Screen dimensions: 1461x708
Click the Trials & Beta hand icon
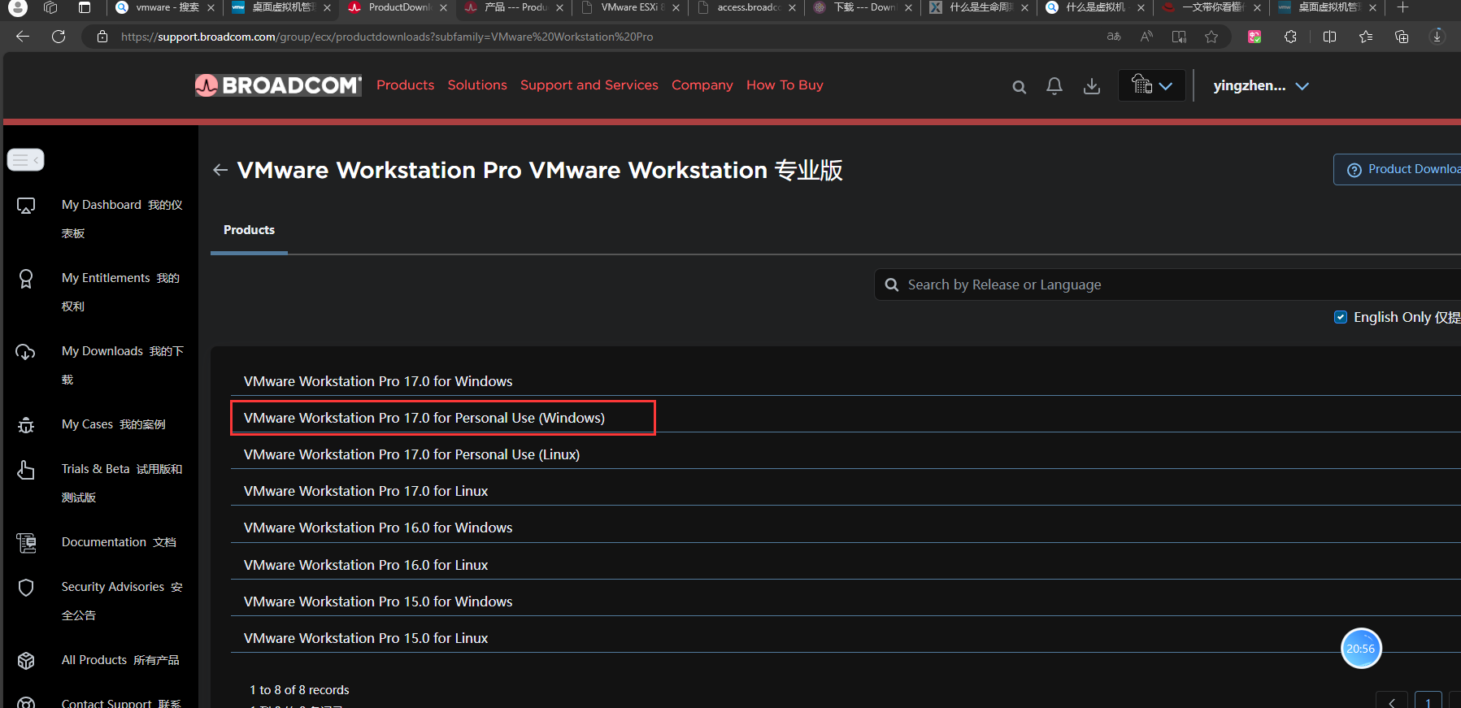26,470
